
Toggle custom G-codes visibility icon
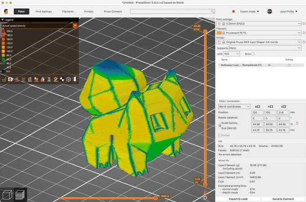(x=55, y=79)
